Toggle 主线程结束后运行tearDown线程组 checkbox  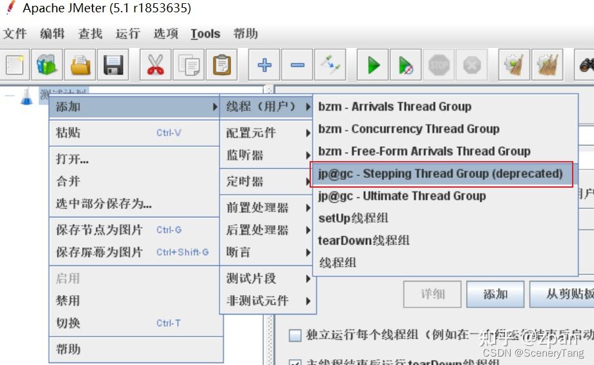[x=295, y=362]
